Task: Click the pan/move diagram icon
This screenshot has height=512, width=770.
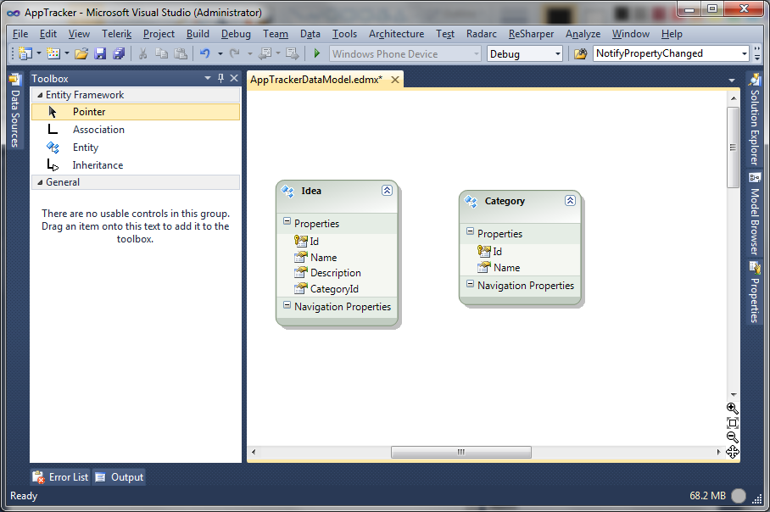Action: 732,452
